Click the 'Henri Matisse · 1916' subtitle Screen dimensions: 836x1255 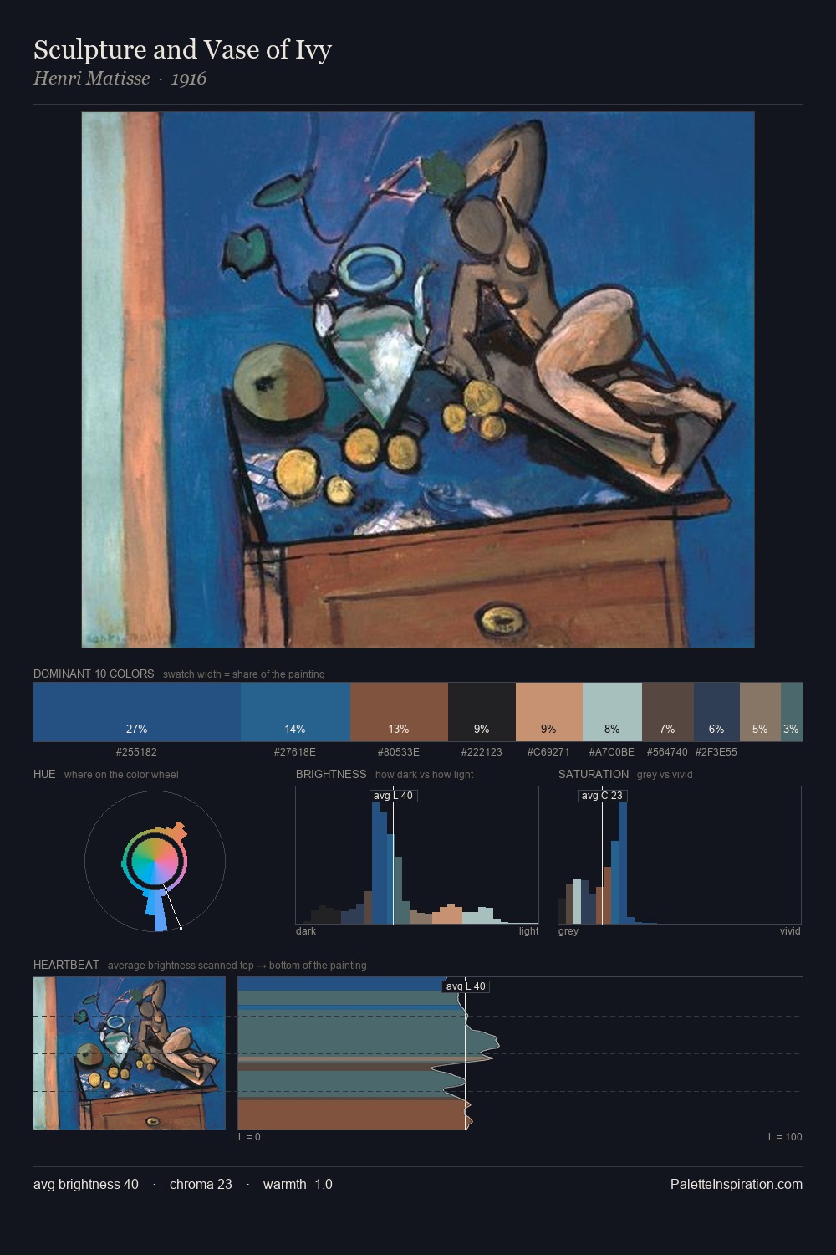(120, 79)
